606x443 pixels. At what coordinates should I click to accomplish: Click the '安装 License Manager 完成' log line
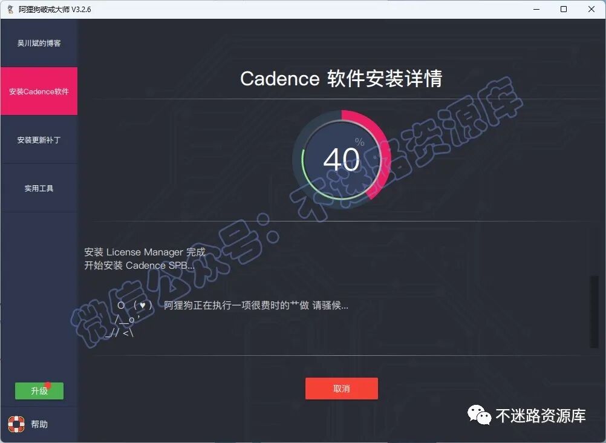[x=145, y=252]
